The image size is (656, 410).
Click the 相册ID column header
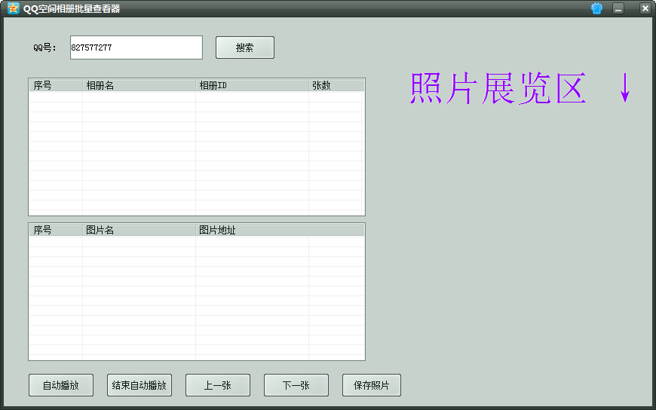252,85
